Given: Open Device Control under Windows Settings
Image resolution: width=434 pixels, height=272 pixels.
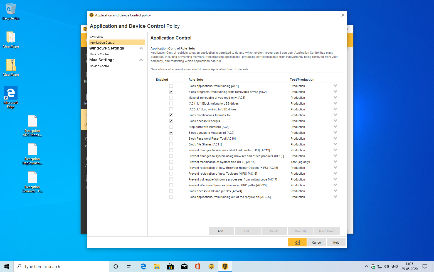Looking at the screenshot, I should [x=100, y=54].
